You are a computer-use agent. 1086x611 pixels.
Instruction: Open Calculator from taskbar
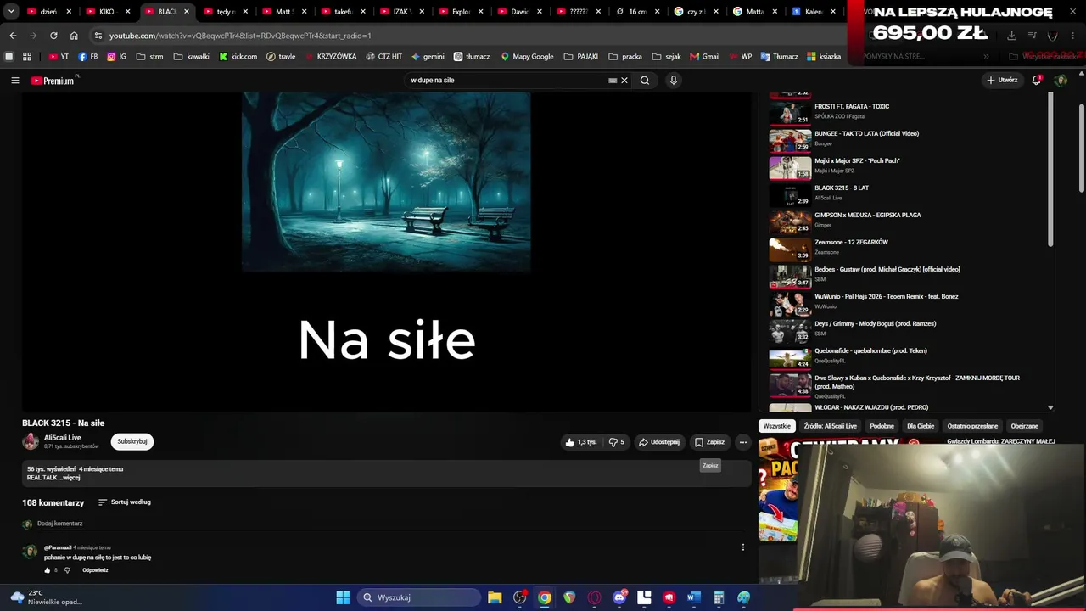tap(719, 597)
